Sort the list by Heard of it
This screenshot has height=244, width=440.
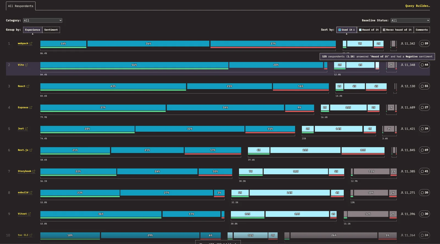pos(369,30)
